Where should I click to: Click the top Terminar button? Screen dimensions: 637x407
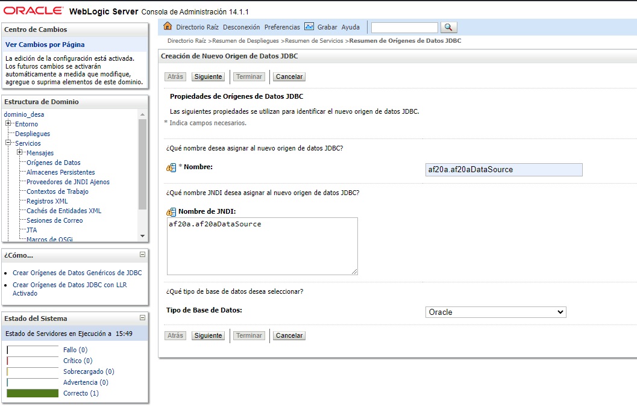point(249,76)
